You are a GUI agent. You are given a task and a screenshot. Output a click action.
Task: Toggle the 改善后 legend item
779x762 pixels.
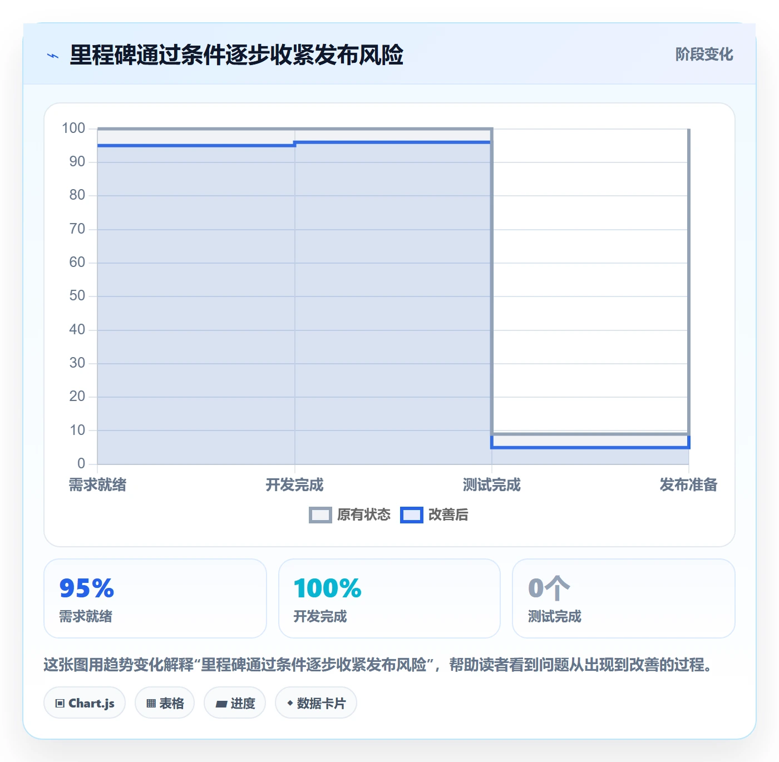tap(435, 515)
